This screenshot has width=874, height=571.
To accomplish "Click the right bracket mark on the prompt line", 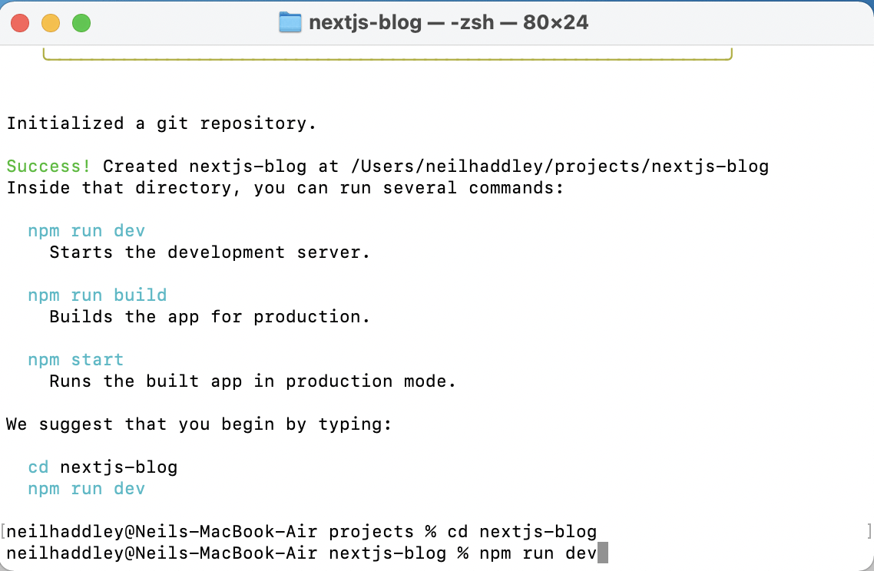I will point(869,531).
